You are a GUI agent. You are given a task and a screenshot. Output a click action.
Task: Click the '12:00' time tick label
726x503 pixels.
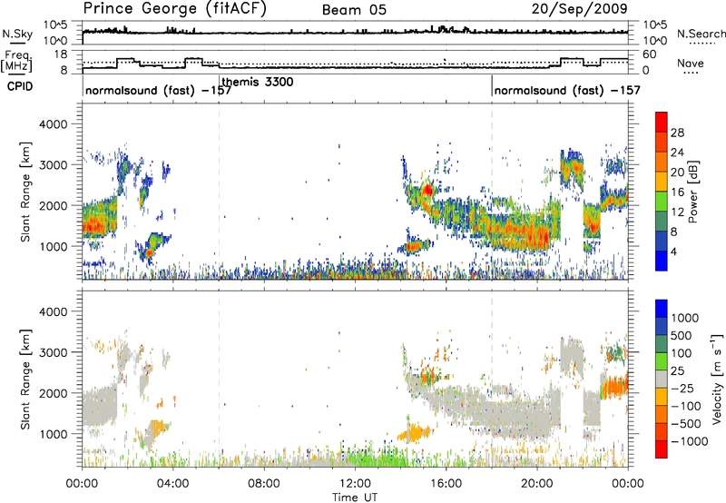click(355, 484)
